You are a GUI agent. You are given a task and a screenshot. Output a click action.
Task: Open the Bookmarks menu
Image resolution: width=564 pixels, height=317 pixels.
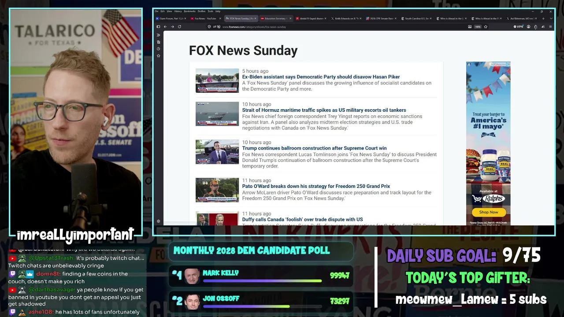click(190, 11)
